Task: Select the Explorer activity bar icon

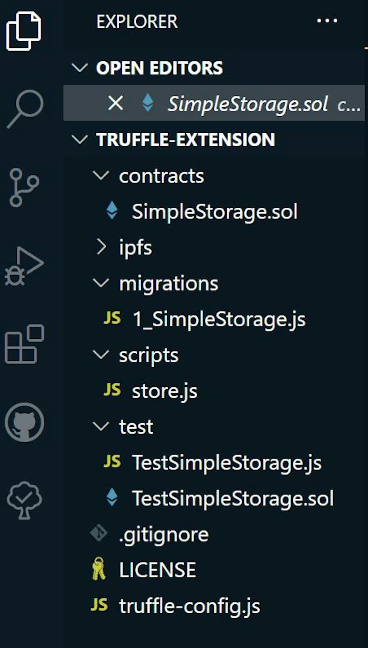Action: pos(24,31)
